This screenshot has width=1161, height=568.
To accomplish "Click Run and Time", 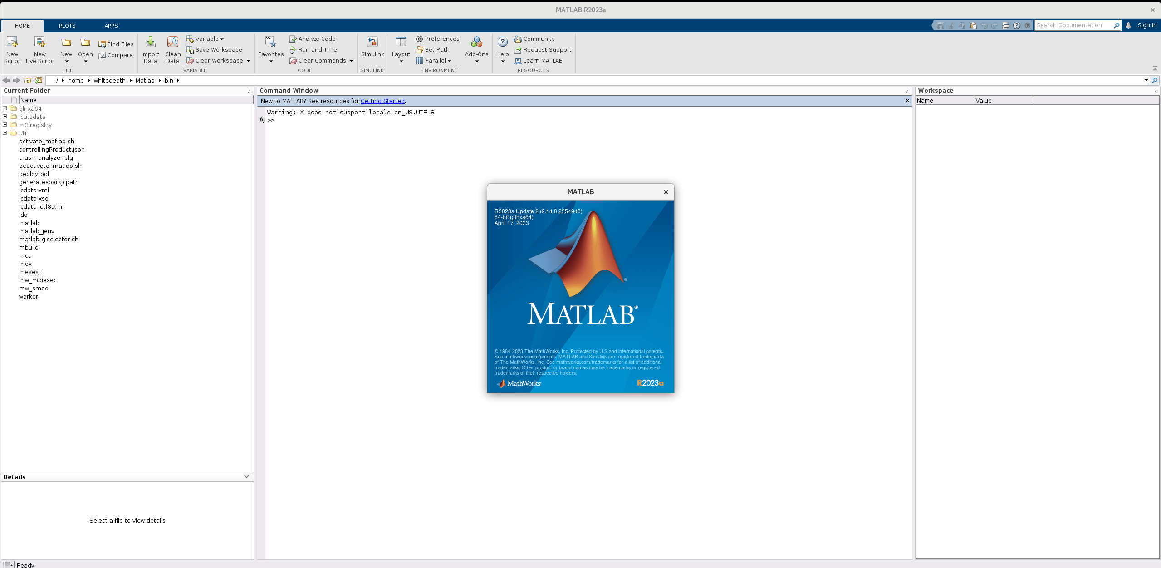I will pos(313,49).
